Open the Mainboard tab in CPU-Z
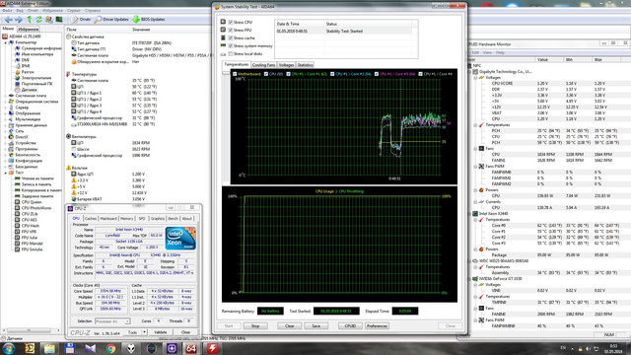 pos(108,219)
